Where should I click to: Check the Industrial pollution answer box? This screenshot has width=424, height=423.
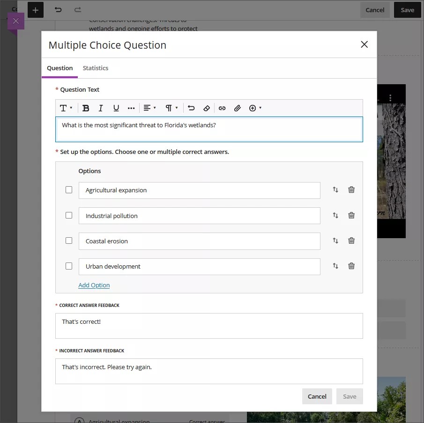tap(69, 215)
